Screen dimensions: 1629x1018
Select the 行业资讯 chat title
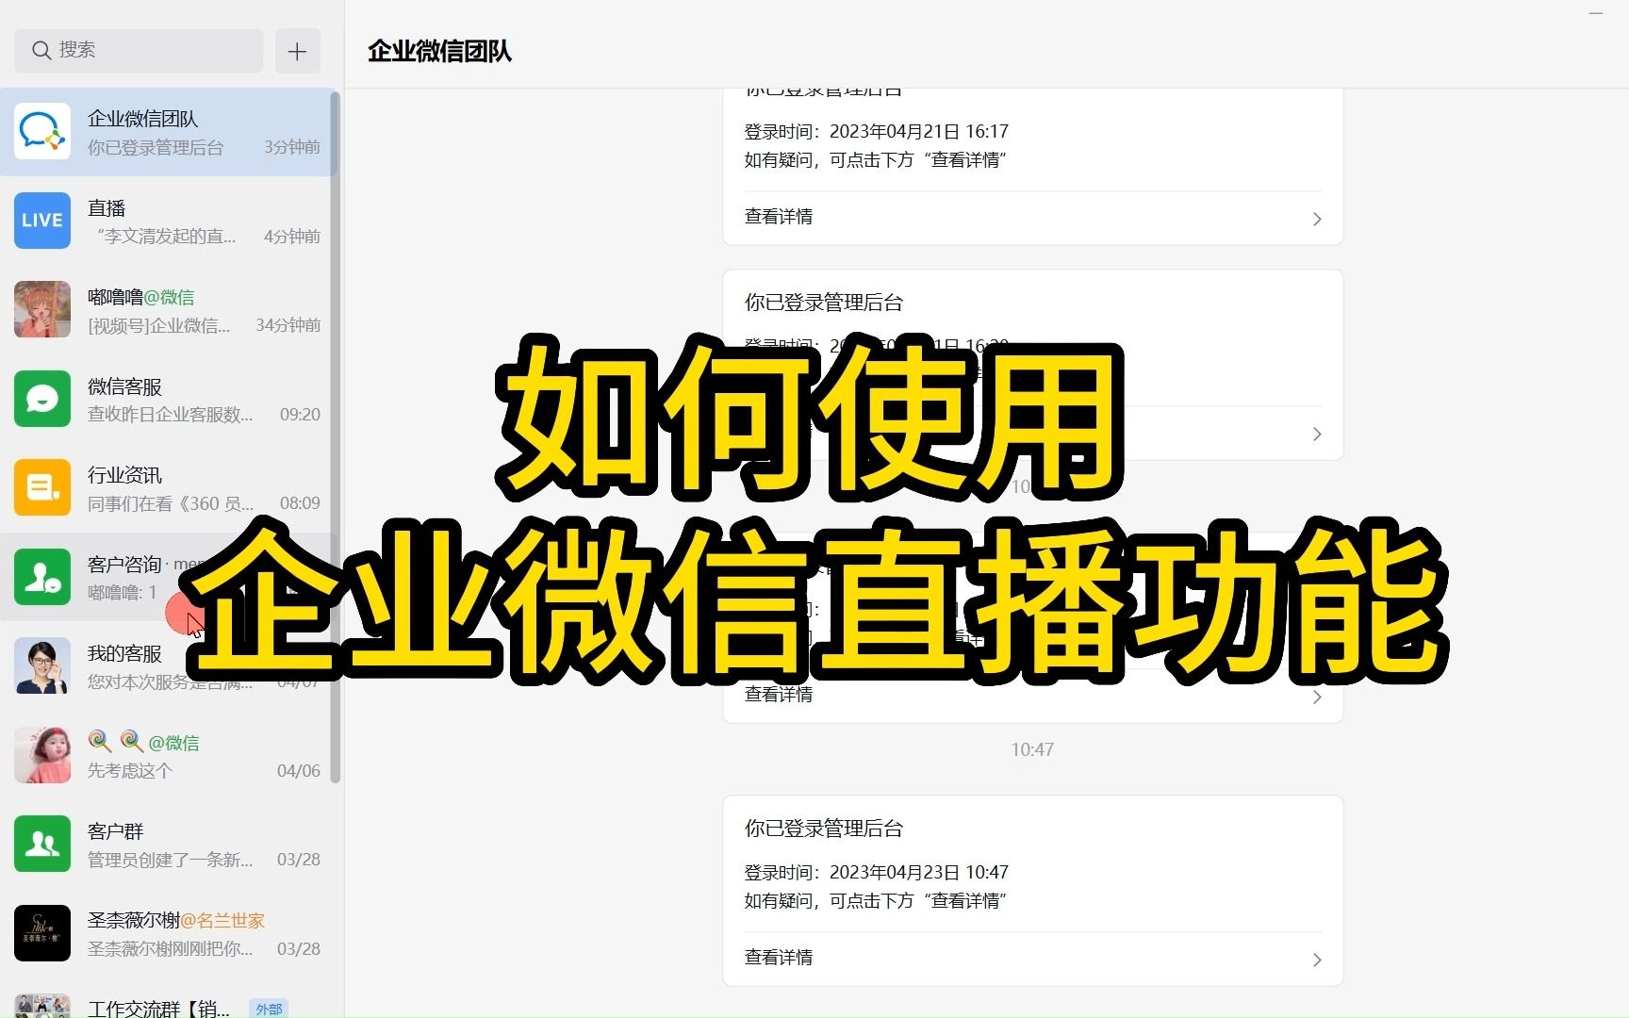(124, 475)
